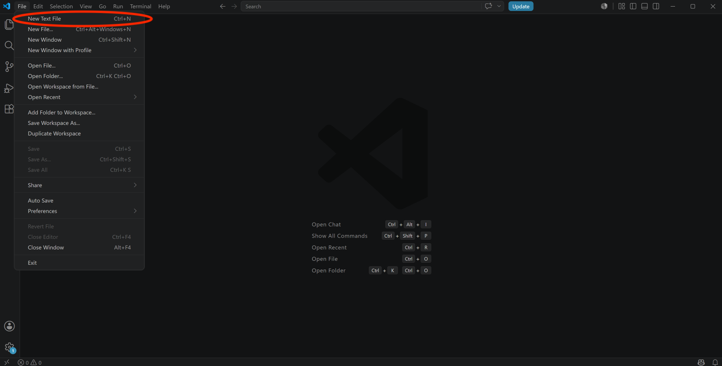Viewport: 722px width, 366px height.
Task: Click Open File welcome shortcut text
Action: tap(325, 259)
